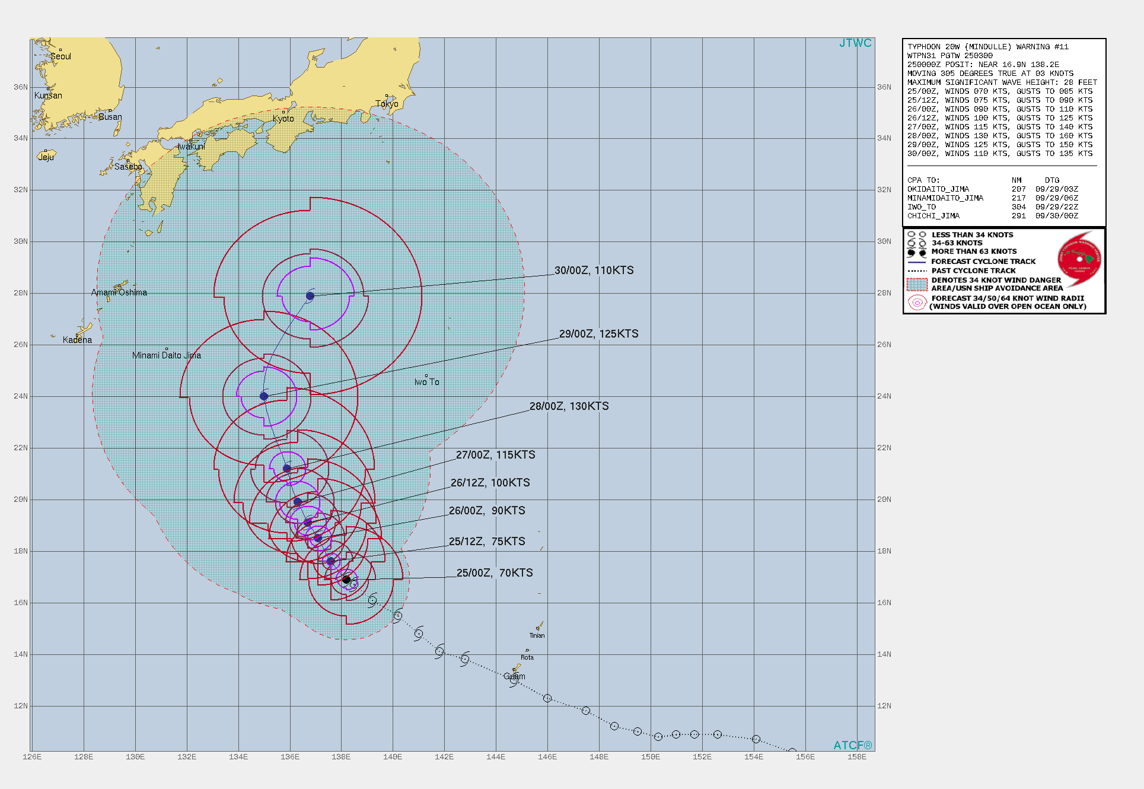
Task: Click the maximum significant wave height line
Action: click(x=1002, y=82)
